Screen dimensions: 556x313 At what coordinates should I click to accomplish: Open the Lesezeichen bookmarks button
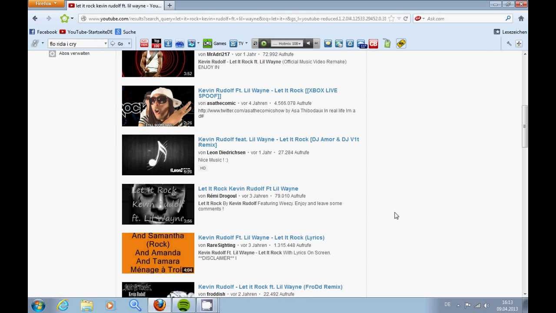[x=510, y=32]
